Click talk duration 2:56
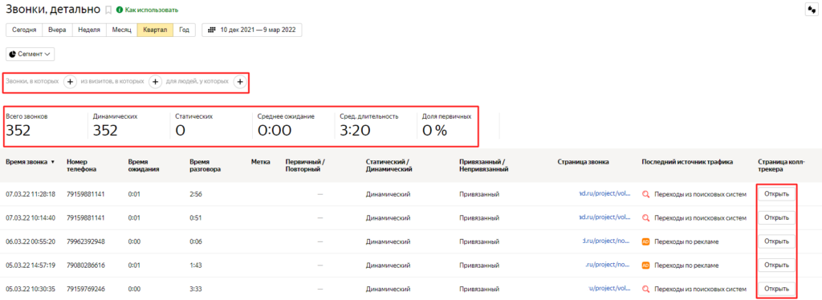This screenshot has height=300, width=822. [x=196, y=194]
